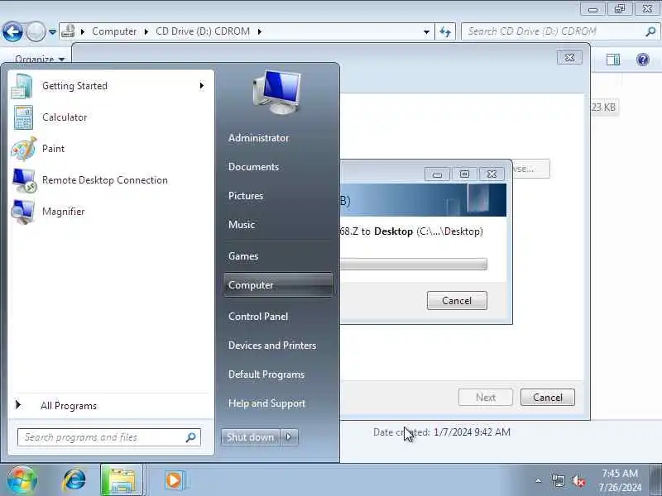Image resolution: width=662 pixels, height=496 pixels.
Task: Cancel the file copy dialog
Action: point(457,301)
